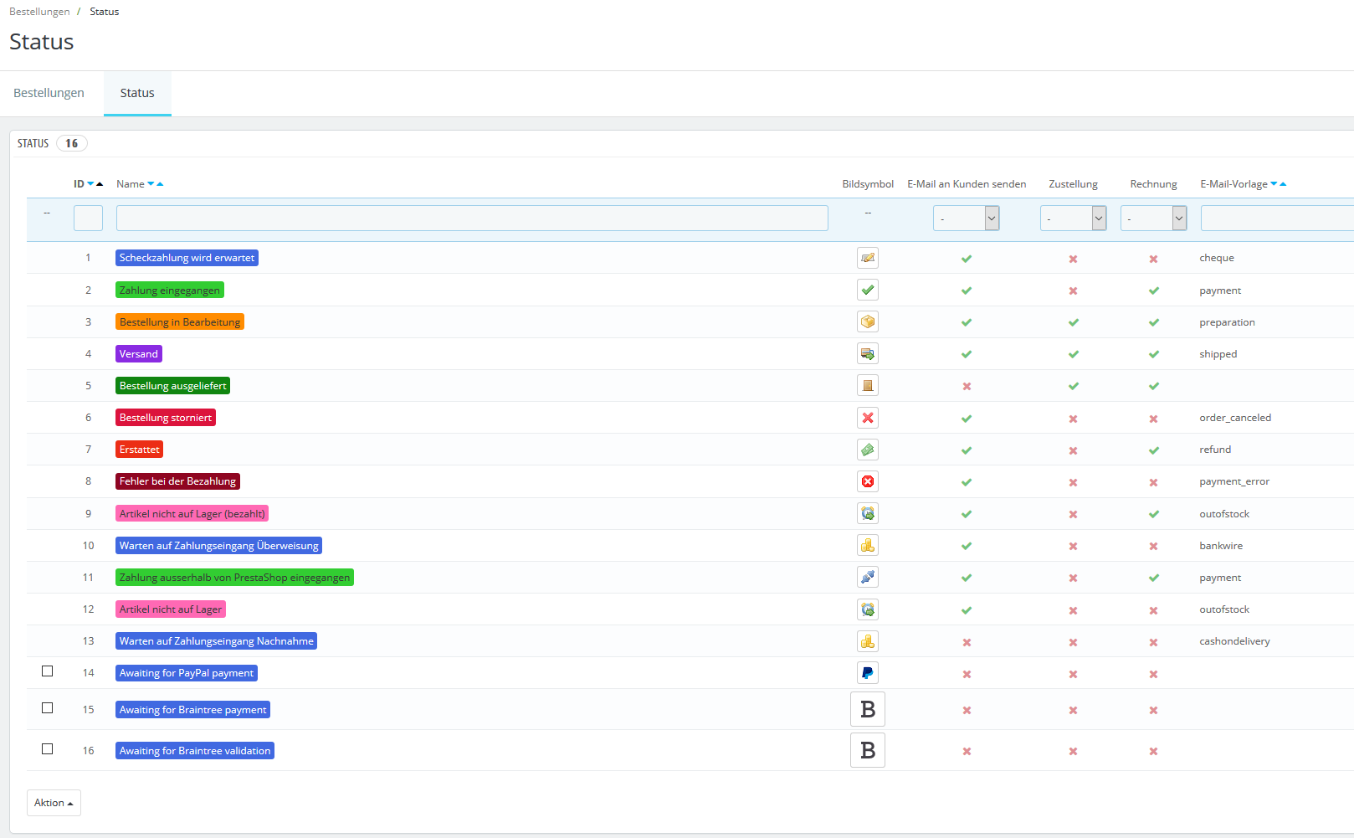Click the icon for Zahlung ausserhalb von PrestaShop
Screen dimensions: 1354x838
(x=868, y=577)
